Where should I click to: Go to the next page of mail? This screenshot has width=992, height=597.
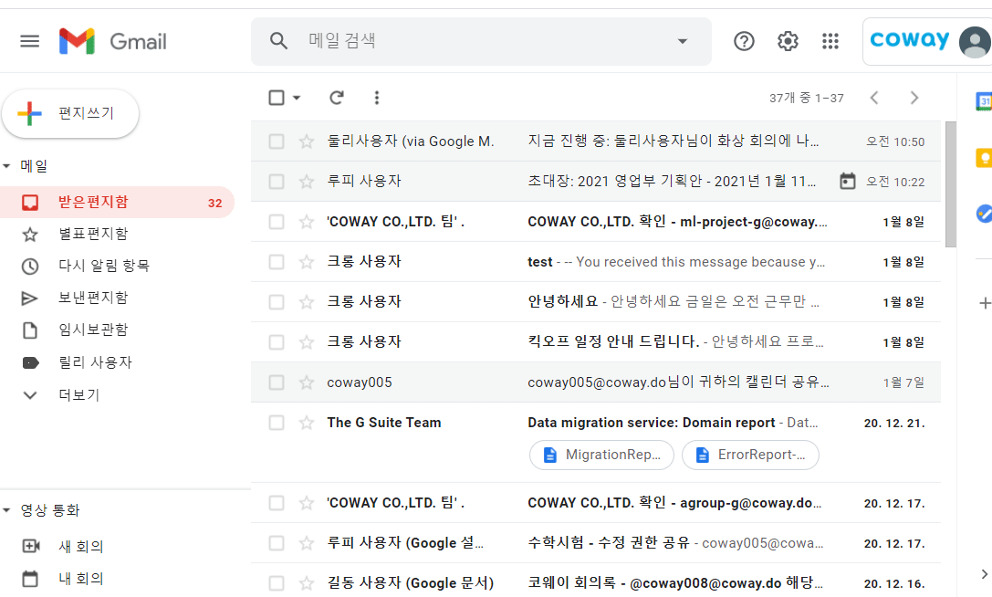914,98
